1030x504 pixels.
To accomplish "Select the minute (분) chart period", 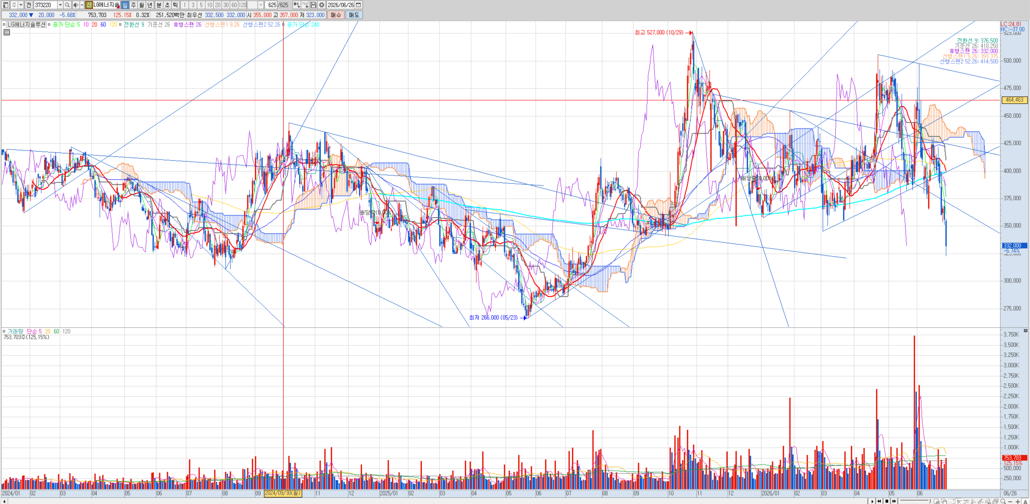I will tap(159, 5).
